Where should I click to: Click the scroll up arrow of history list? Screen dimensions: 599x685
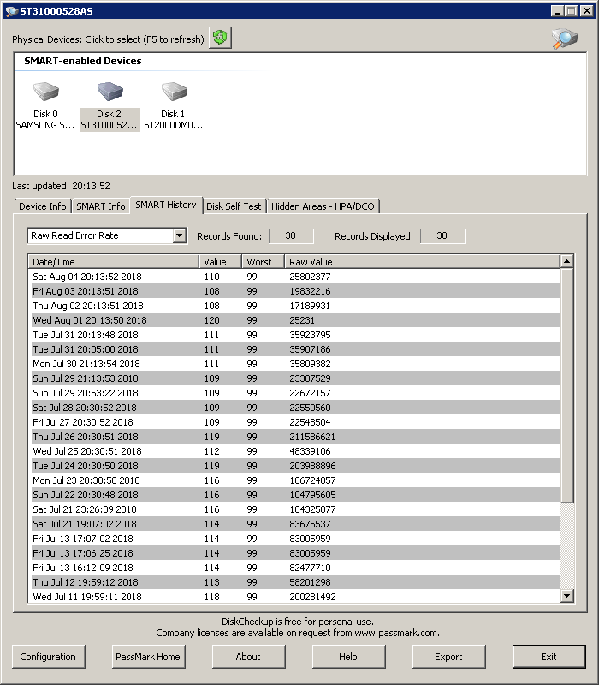(566, 262)
